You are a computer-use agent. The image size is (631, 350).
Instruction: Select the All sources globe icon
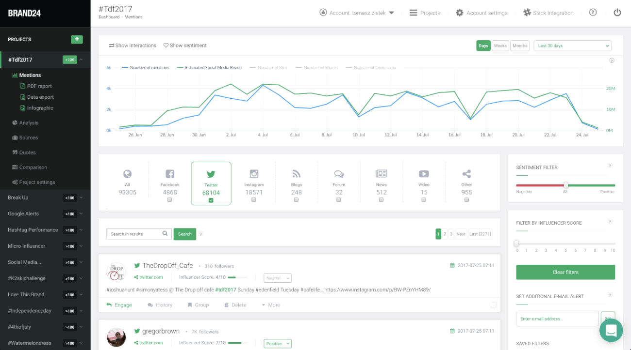click(x=127, y=174)
